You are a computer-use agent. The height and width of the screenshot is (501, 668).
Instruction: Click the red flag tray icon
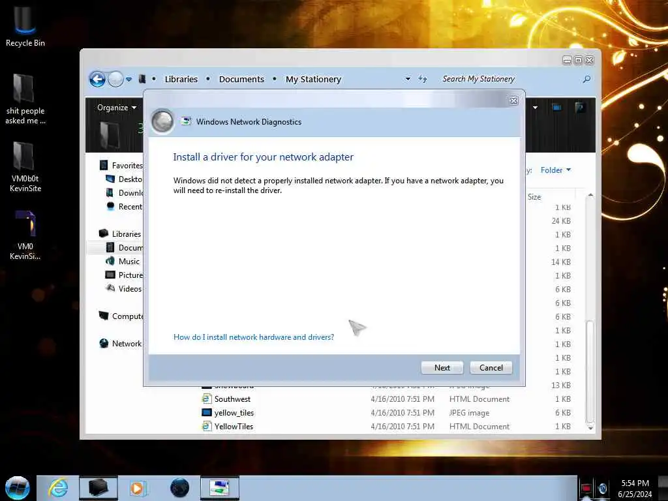pos(586,489)
